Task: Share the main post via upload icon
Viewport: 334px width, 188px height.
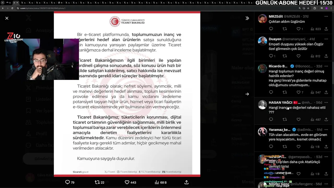Action: (x=186, y=182)
